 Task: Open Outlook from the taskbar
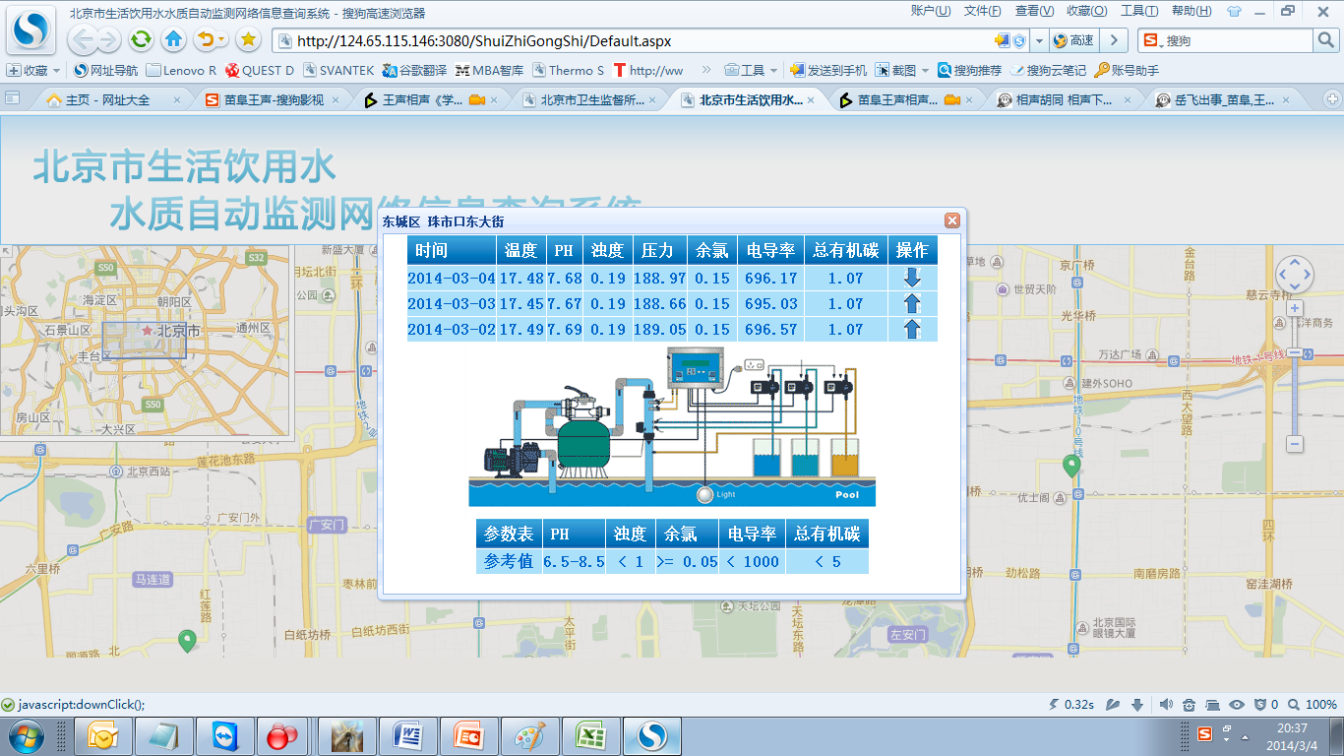coord(102,735)
